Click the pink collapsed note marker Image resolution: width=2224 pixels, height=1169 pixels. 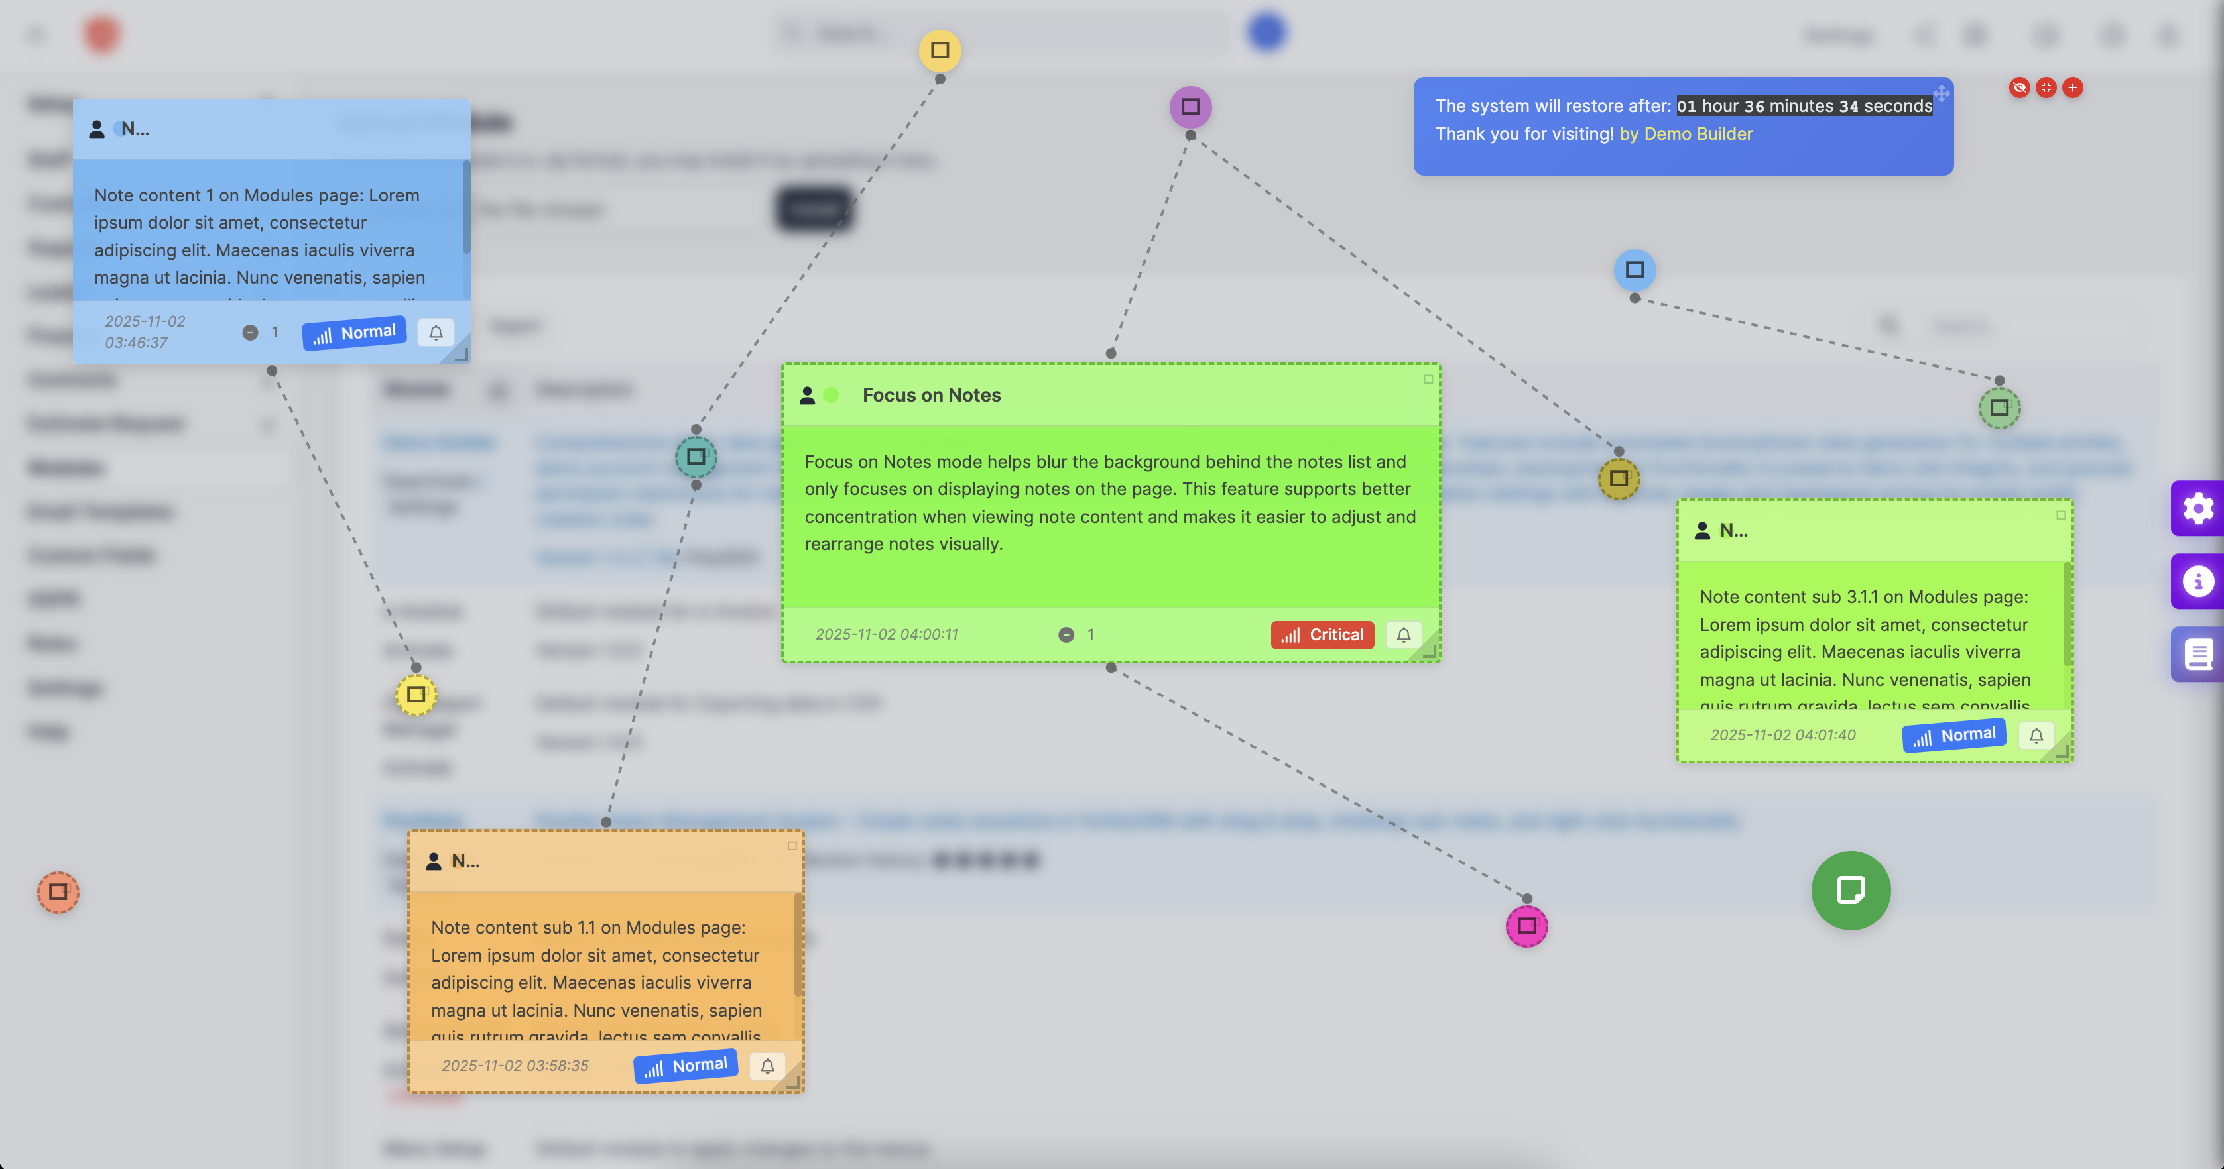tap(1526, 926)
